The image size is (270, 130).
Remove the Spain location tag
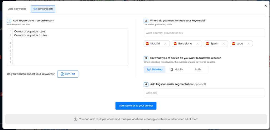click(x=224, y=44)
